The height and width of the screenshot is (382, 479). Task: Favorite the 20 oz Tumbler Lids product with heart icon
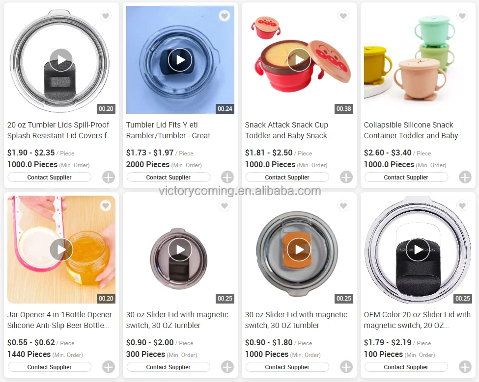(x=106, y=16)
